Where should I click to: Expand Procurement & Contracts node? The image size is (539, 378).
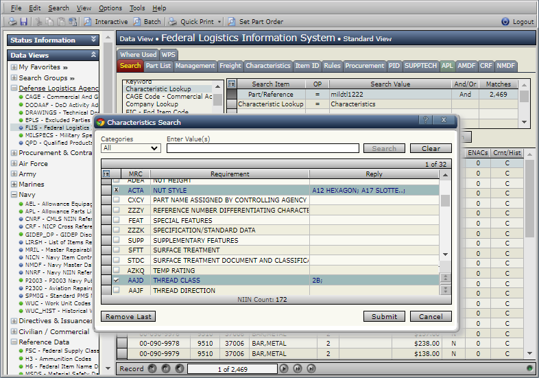tap(14, 153)
